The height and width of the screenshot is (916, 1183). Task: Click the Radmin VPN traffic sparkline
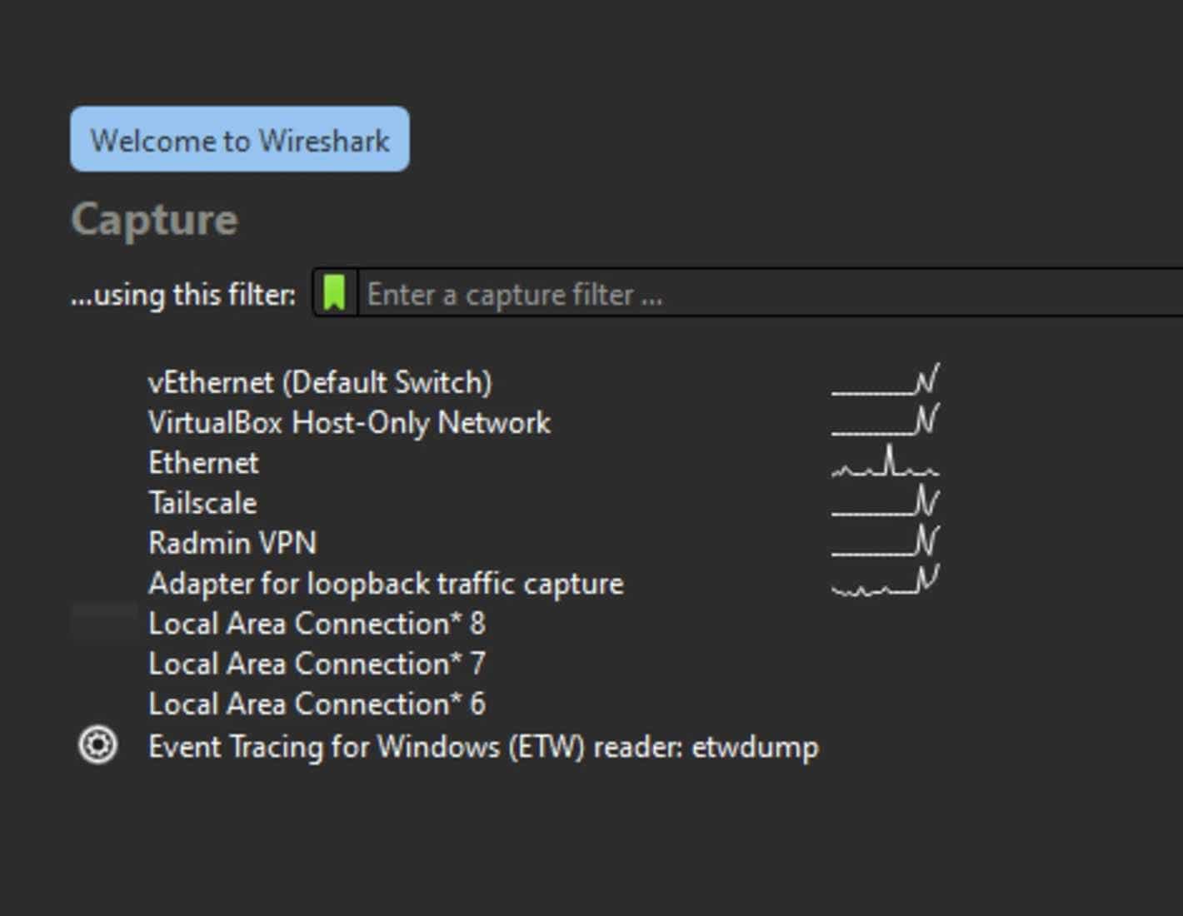click(x=886, y=541)
